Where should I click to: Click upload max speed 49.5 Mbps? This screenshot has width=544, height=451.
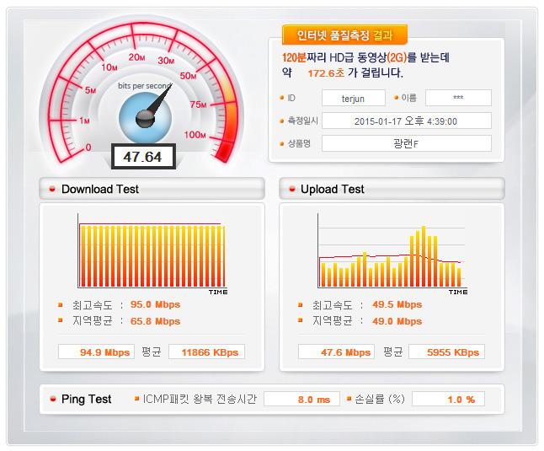tap(397, 304)
